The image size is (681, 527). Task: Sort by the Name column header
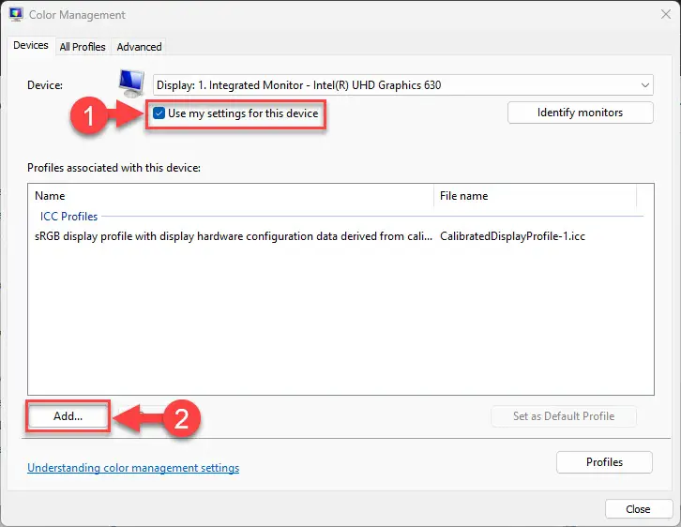pyautogui.click(x=231, y=196)
